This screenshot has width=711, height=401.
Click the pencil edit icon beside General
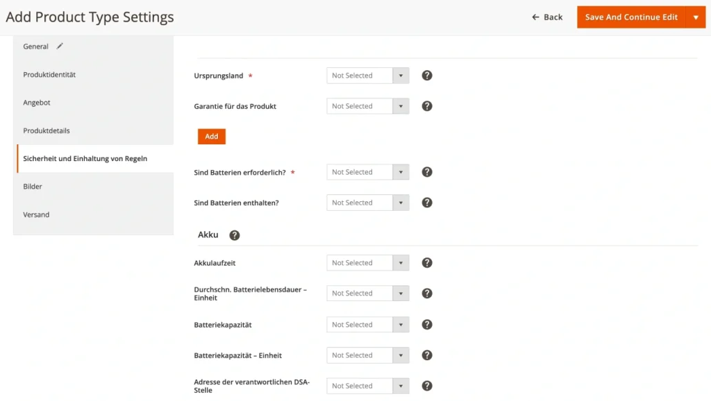(x=59, y=46)
